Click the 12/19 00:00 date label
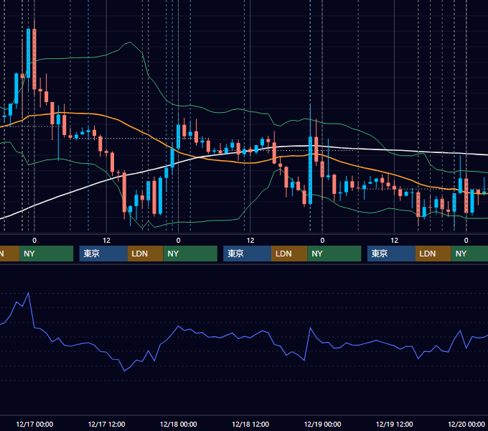488x431 pixels. coord(322,424)
